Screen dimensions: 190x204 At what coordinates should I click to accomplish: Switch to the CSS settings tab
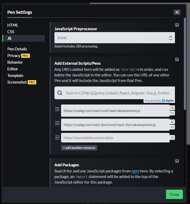coord(11,32)
